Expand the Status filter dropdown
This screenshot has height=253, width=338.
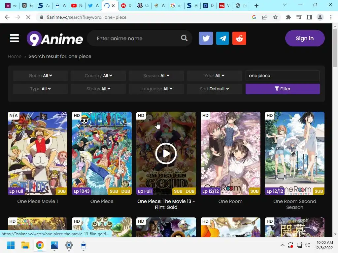click(98, 89)
